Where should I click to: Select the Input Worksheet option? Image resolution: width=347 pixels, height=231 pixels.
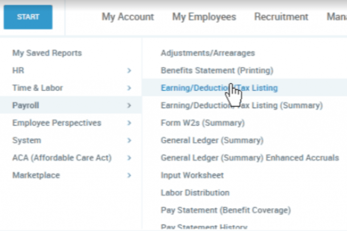[x=192, y=175]
